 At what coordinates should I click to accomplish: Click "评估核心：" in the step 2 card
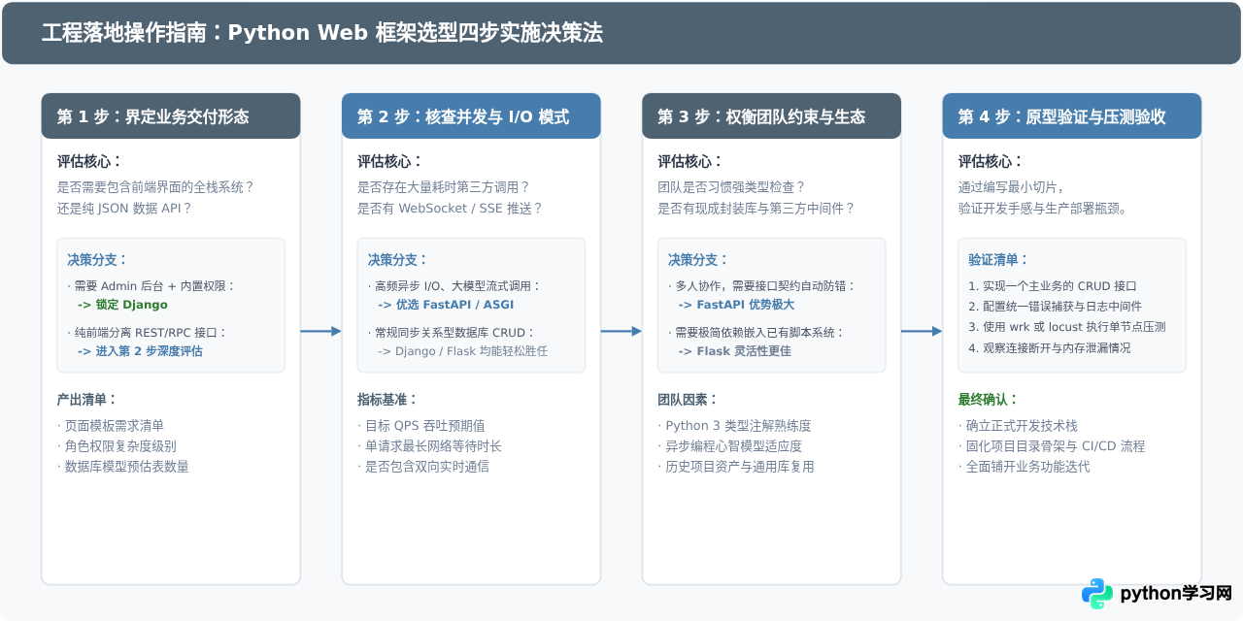[x=390, y=161]
